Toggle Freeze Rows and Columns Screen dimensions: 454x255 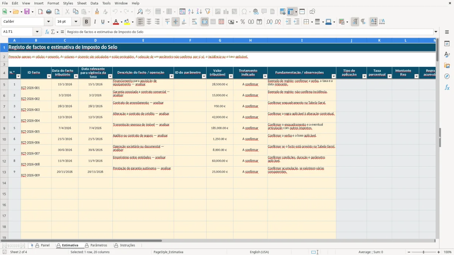290,12
